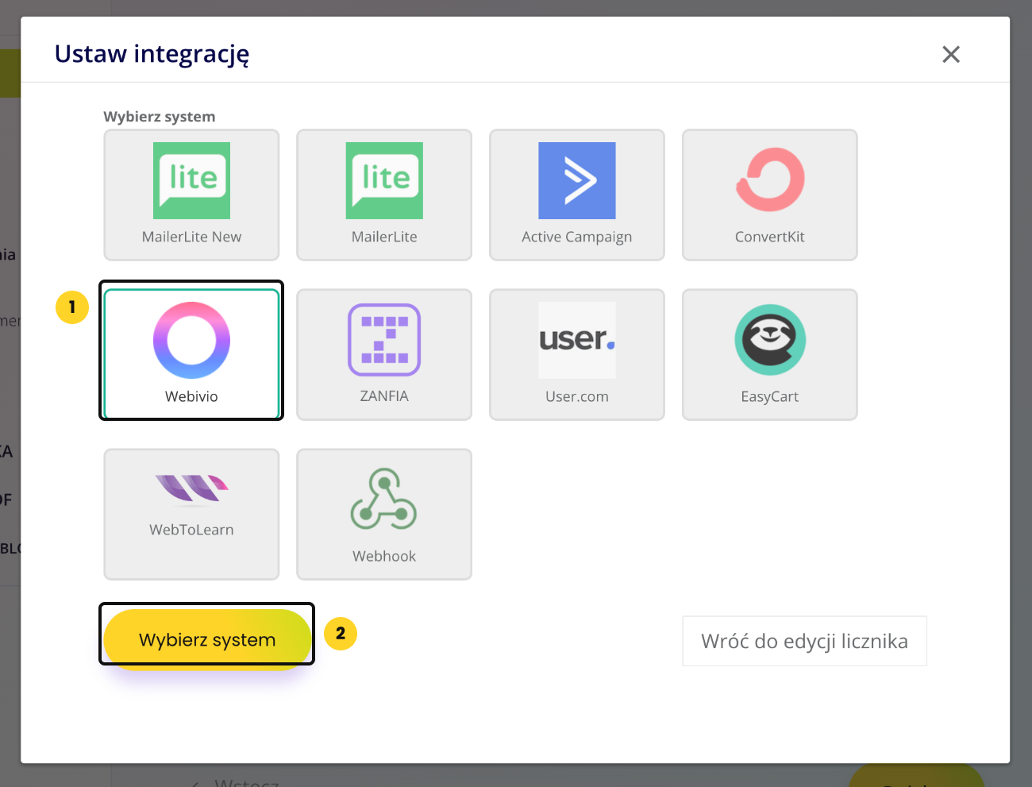
Task: Click the Active Campaign label text
Action: [577, 237]
